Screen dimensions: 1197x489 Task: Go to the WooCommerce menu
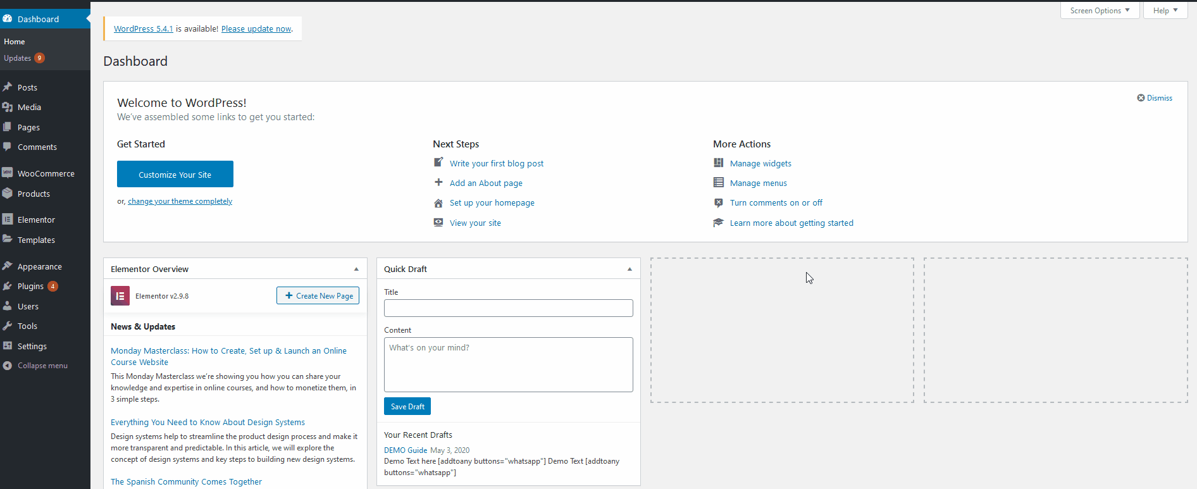(x=46, y=173)
